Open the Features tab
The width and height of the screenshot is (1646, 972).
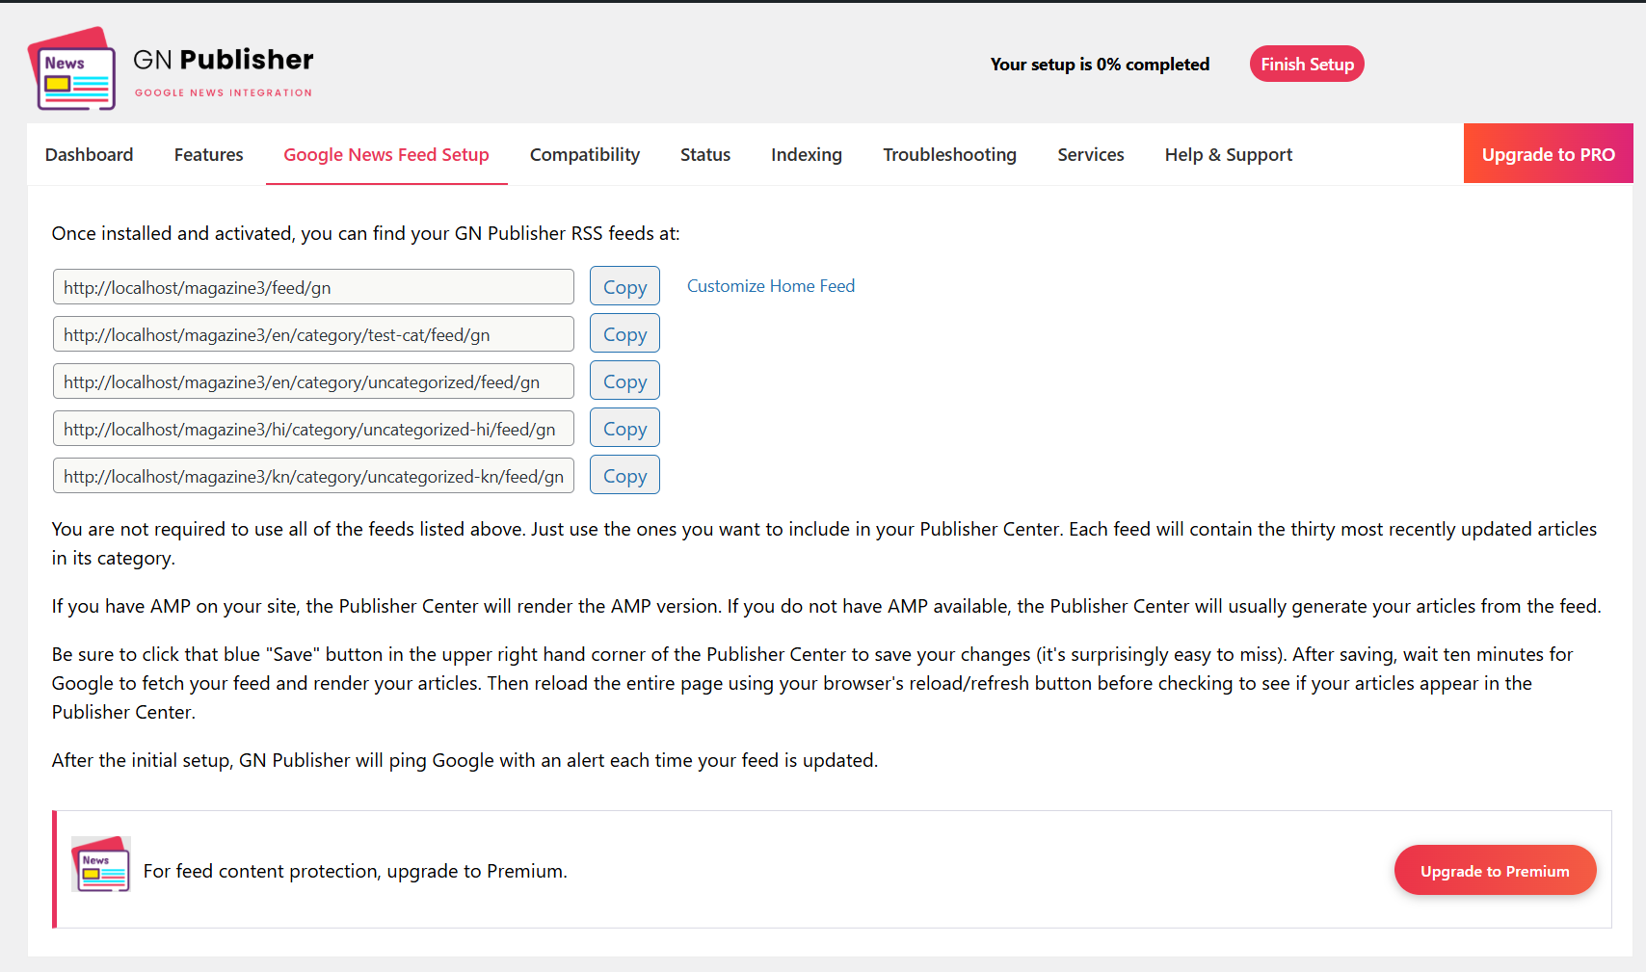208,154
